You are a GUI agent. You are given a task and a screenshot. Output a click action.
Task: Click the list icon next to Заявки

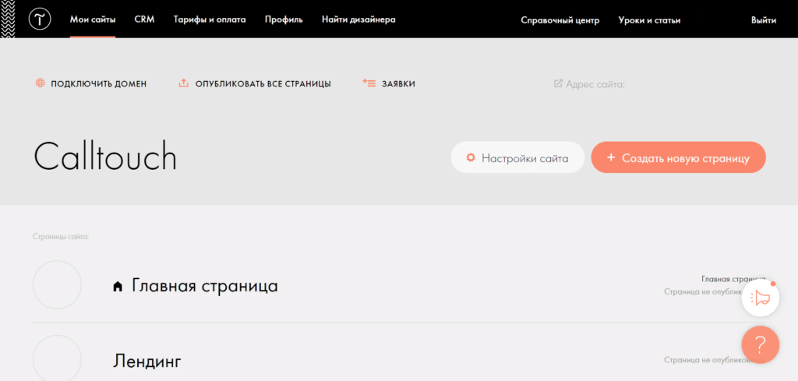click(369, 83)
